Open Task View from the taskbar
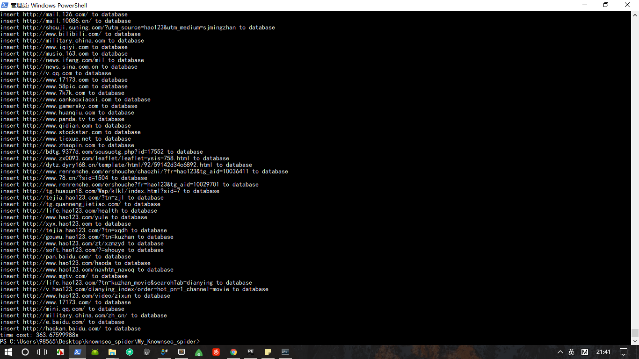 (43, 352)
